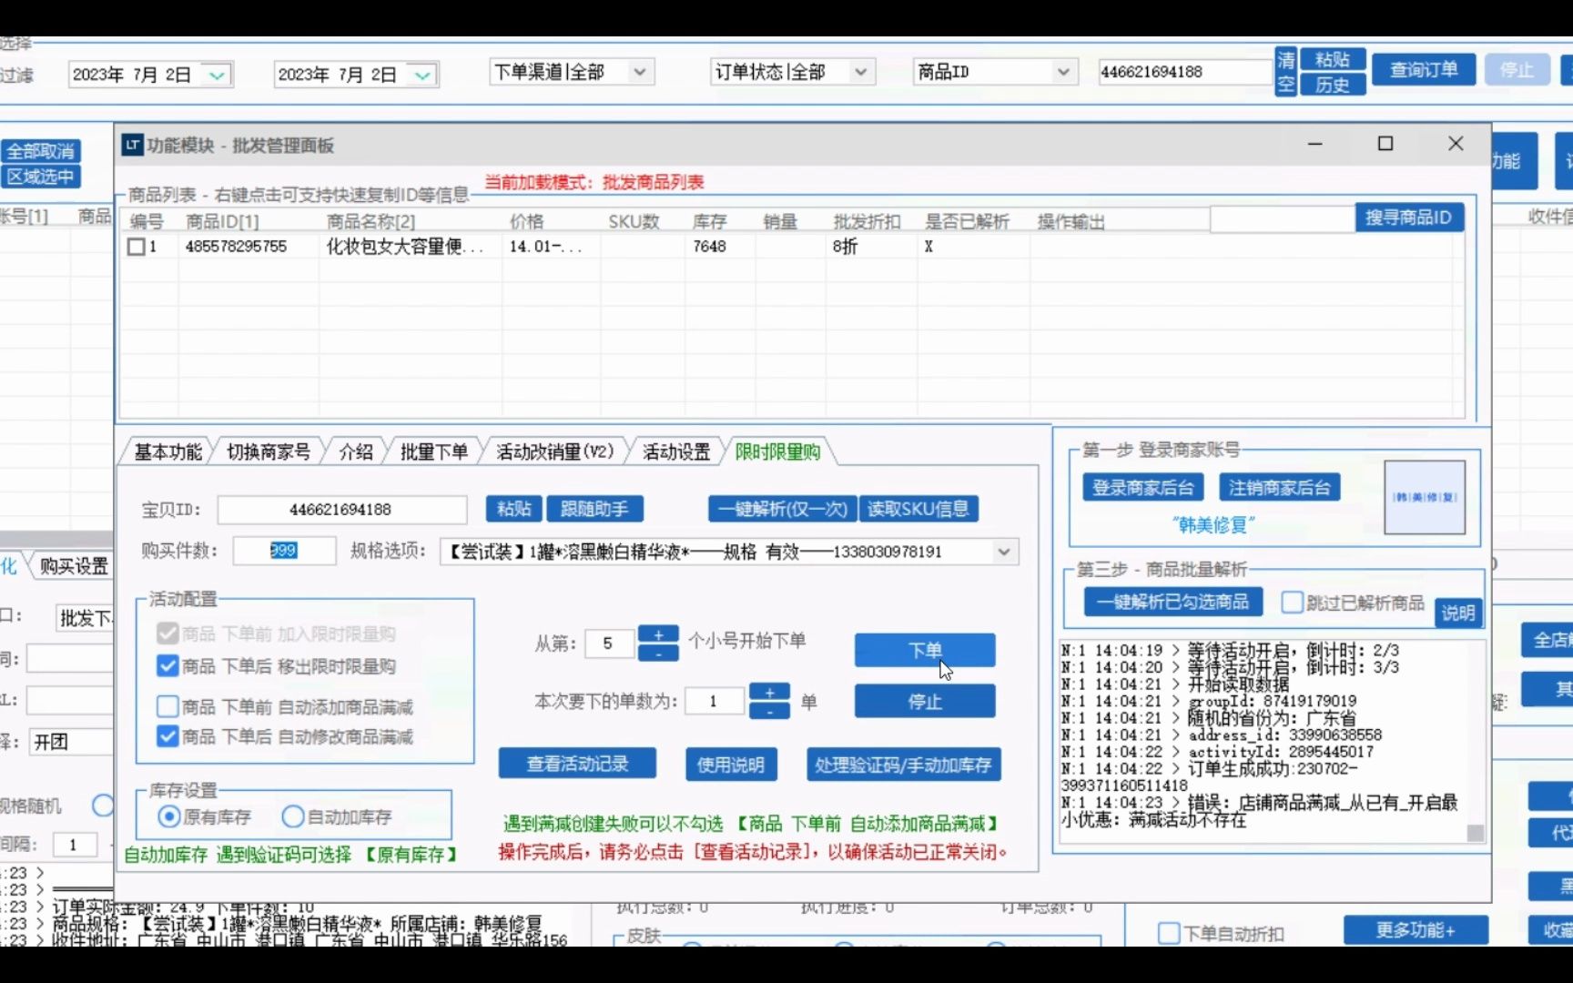The image size is (1573, 983).
Task: Open 查看活动记录 activity log
Action: (x=577, y=764)
